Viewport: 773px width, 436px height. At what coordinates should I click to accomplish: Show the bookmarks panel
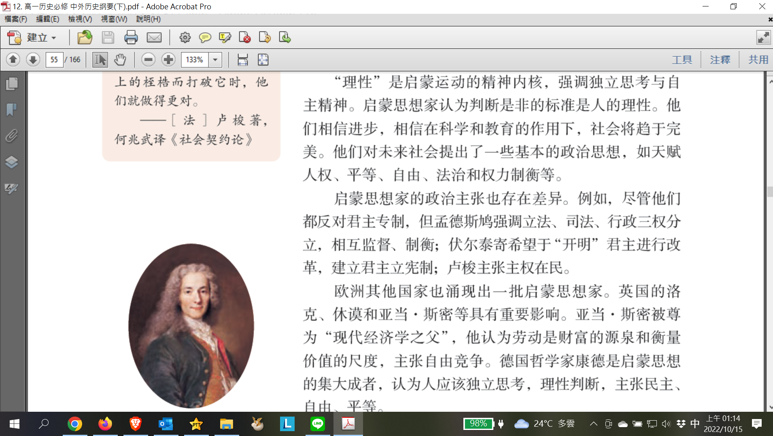point(12,110)
